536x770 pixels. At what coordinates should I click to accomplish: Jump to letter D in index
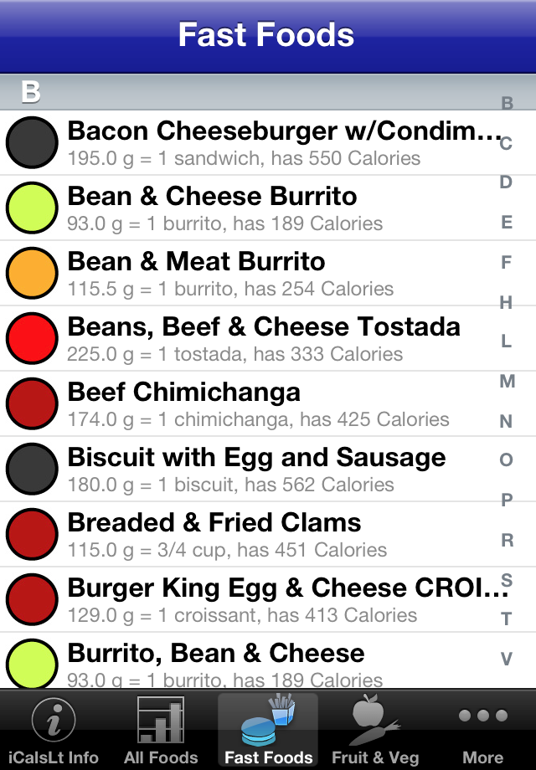coord(507,182)
